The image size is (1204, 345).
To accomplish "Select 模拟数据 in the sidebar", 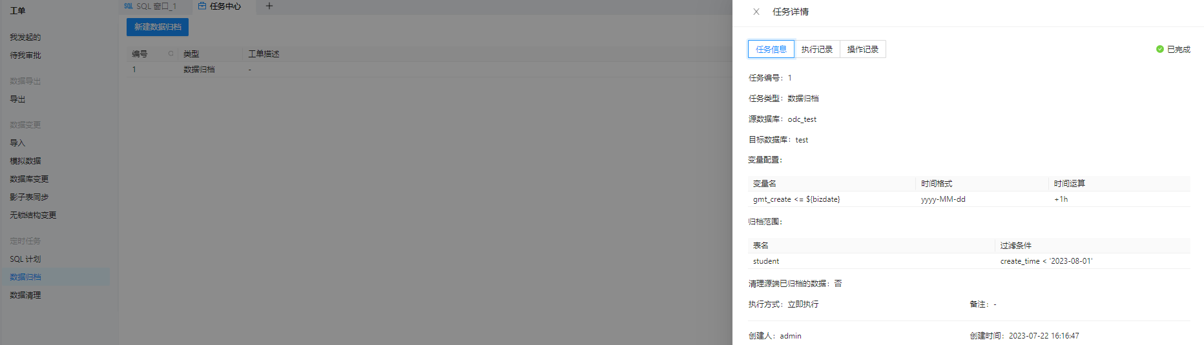I will (x=25, y=161).
